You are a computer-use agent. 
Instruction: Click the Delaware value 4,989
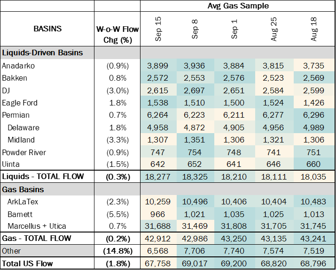click(313, 127)
